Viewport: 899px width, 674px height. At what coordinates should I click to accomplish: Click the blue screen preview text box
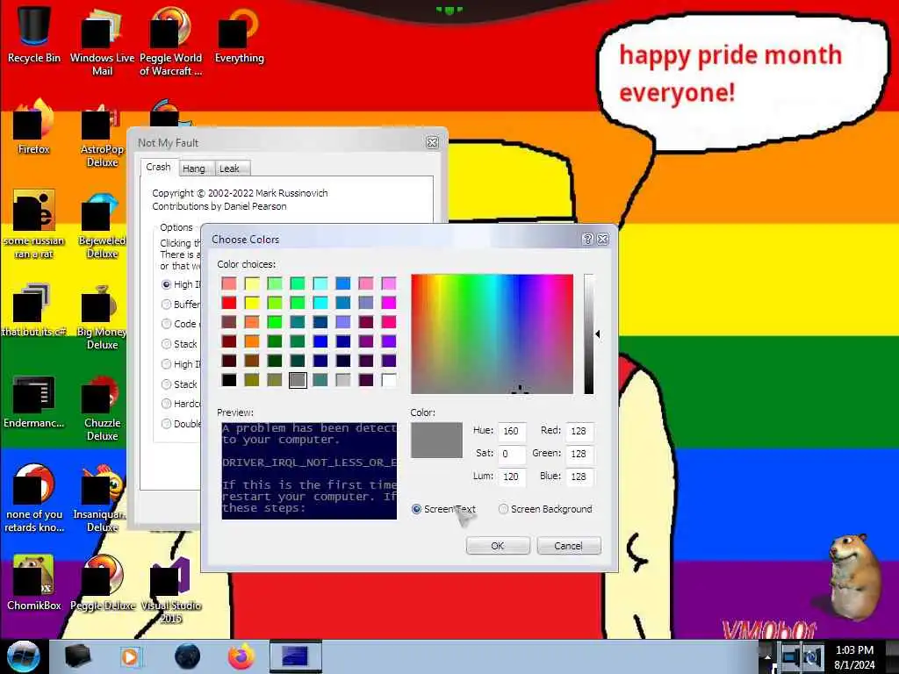click(x=309, y=471)
